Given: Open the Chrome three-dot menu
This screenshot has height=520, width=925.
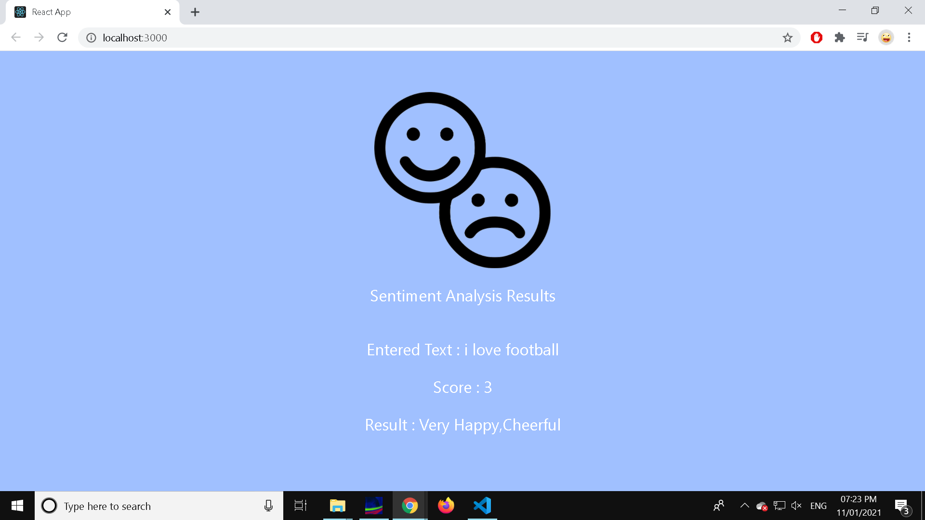Looking at the screenshot, I should pos(909,38).
